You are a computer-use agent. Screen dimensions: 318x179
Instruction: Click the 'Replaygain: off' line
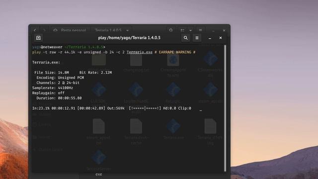pyautogui.click(x=48, y=93)
